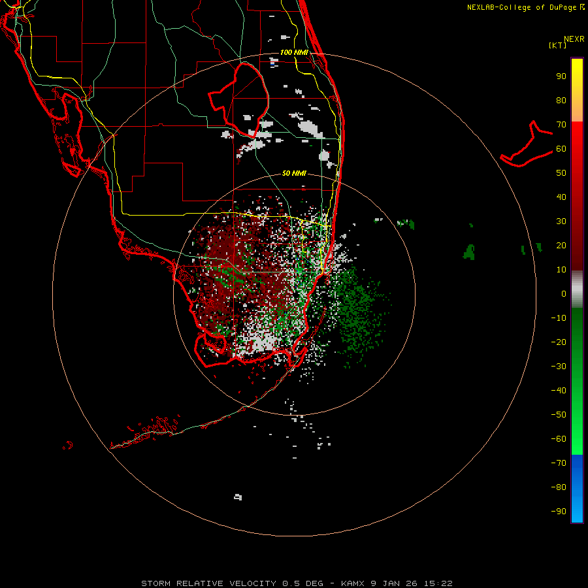Image resolution: width=588 pixels, height=588 pixels.
Task: Select the -10 tick label
Action: point(559,318)
